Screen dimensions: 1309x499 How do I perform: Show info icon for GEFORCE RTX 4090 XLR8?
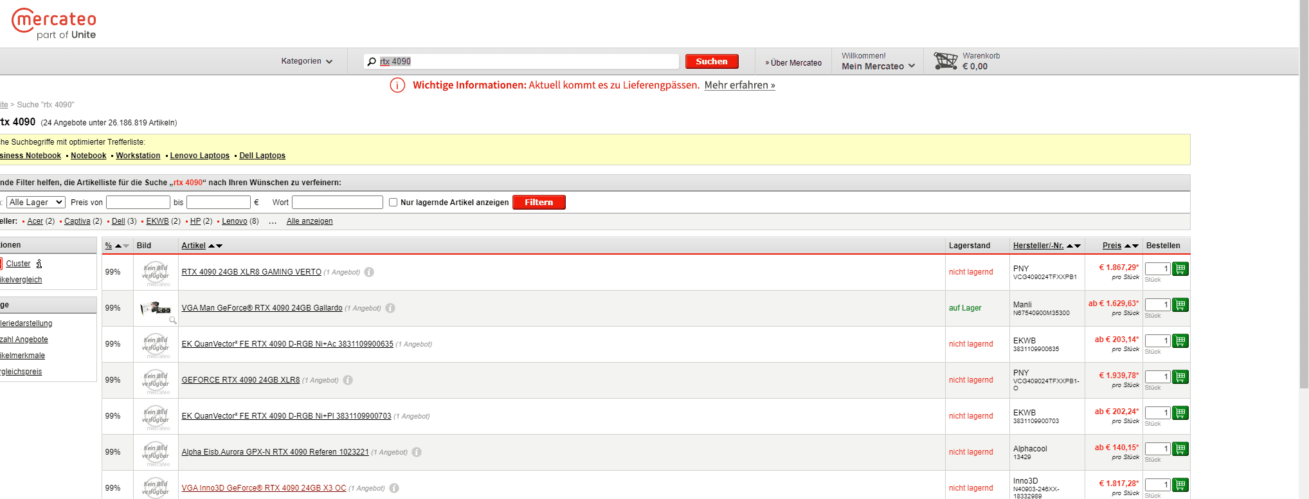point(348,380)
